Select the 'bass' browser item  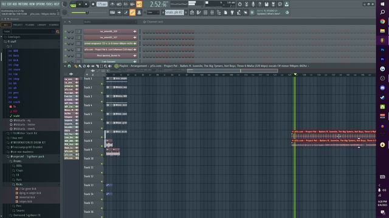click(16, 56)
